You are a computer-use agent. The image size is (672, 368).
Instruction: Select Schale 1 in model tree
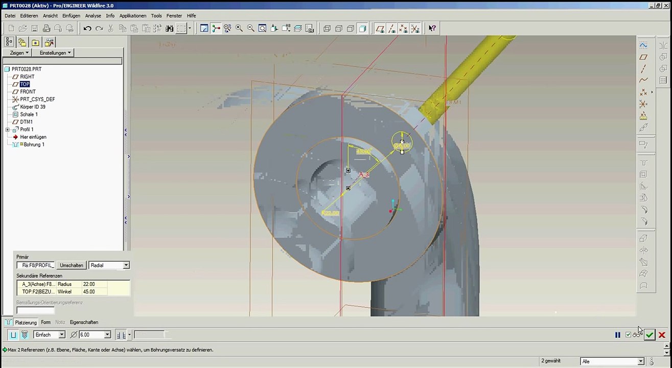(29, 114)
